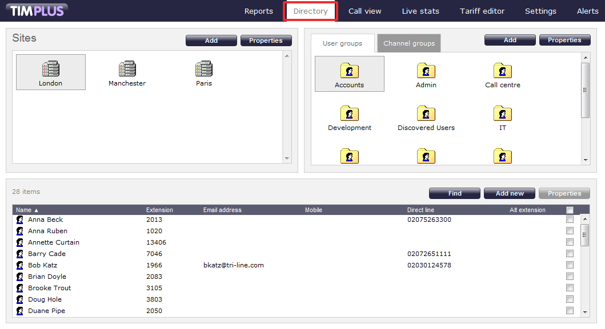Open the Reports menu

point(259,11)
